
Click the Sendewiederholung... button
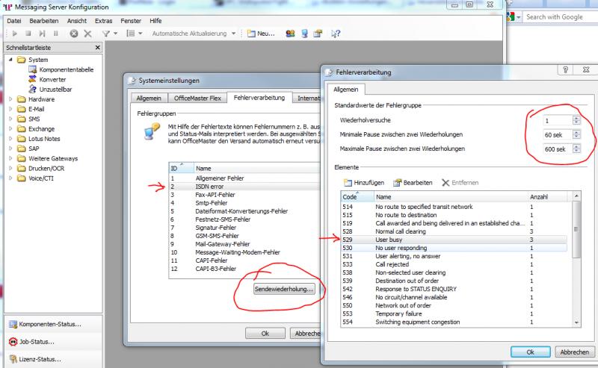coord(285,289)
